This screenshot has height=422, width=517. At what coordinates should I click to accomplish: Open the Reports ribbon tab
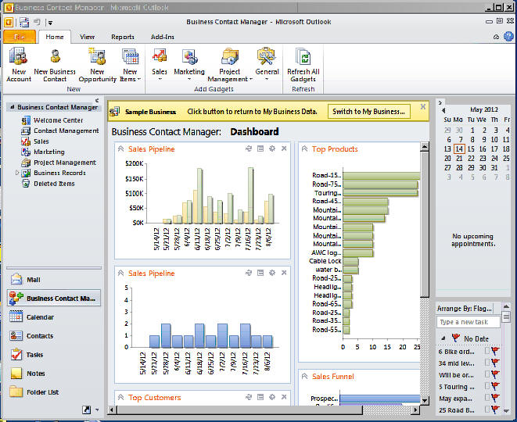[123, 37]
